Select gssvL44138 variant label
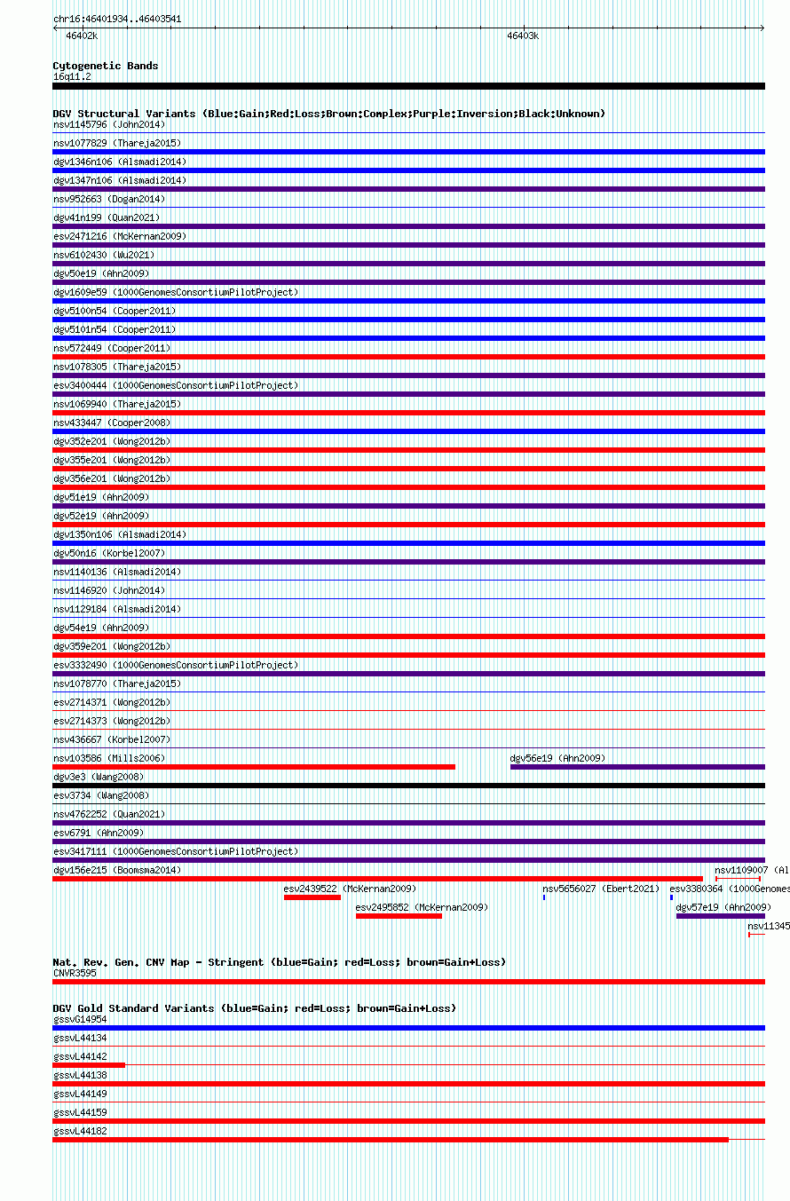790x1201 pixels. coord(80,1075)
